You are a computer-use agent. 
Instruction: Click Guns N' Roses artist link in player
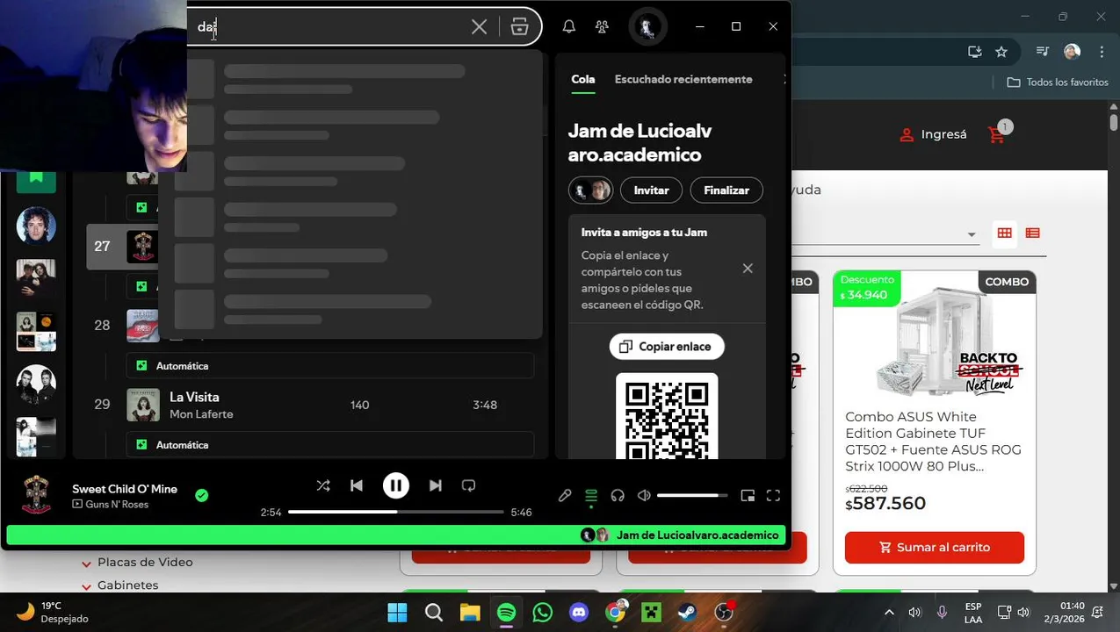click(117, 505)
